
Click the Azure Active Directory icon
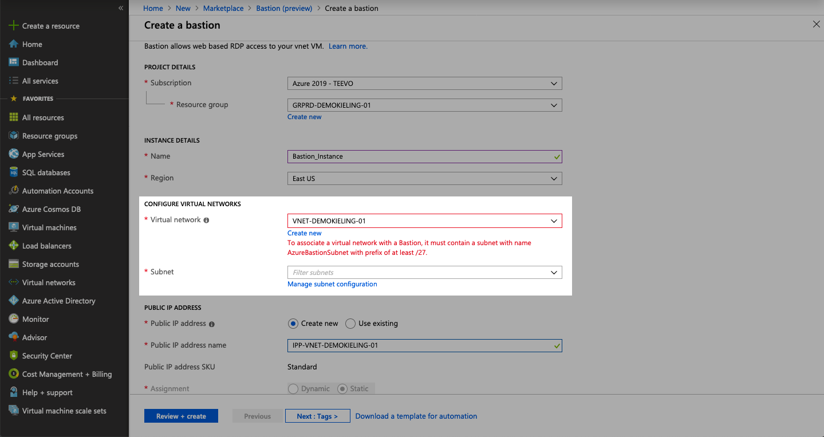tap(14, 301)
